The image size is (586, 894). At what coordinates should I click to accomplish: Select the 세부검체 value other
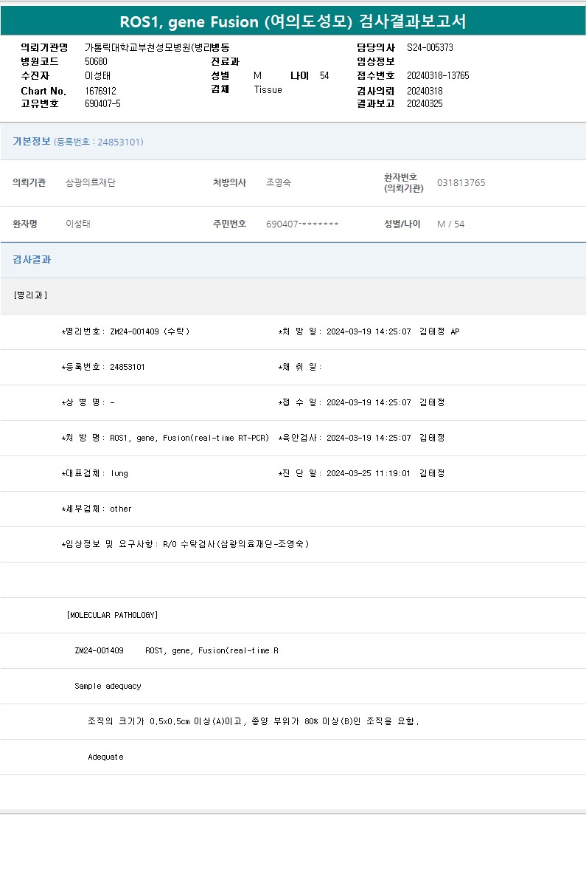pyautogui.click(x=121, y=509)
